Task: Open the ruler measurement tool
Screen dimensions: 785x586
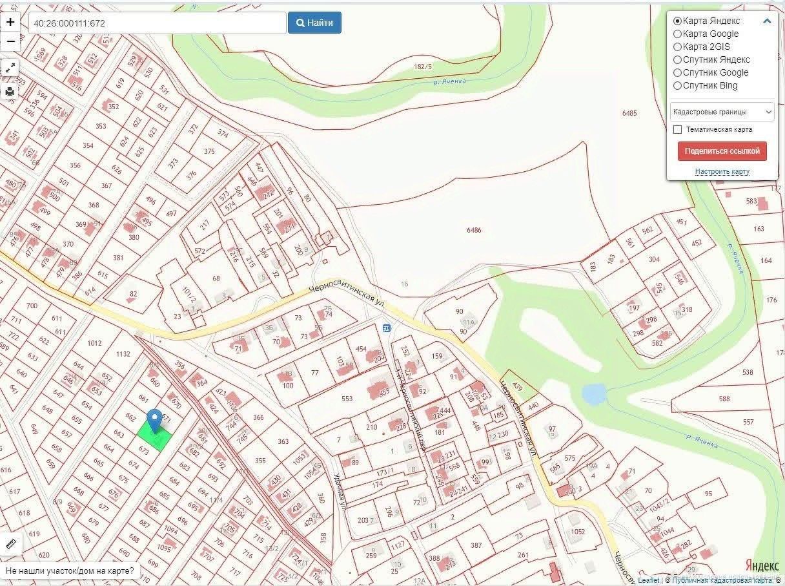Action: coord(10,543)
